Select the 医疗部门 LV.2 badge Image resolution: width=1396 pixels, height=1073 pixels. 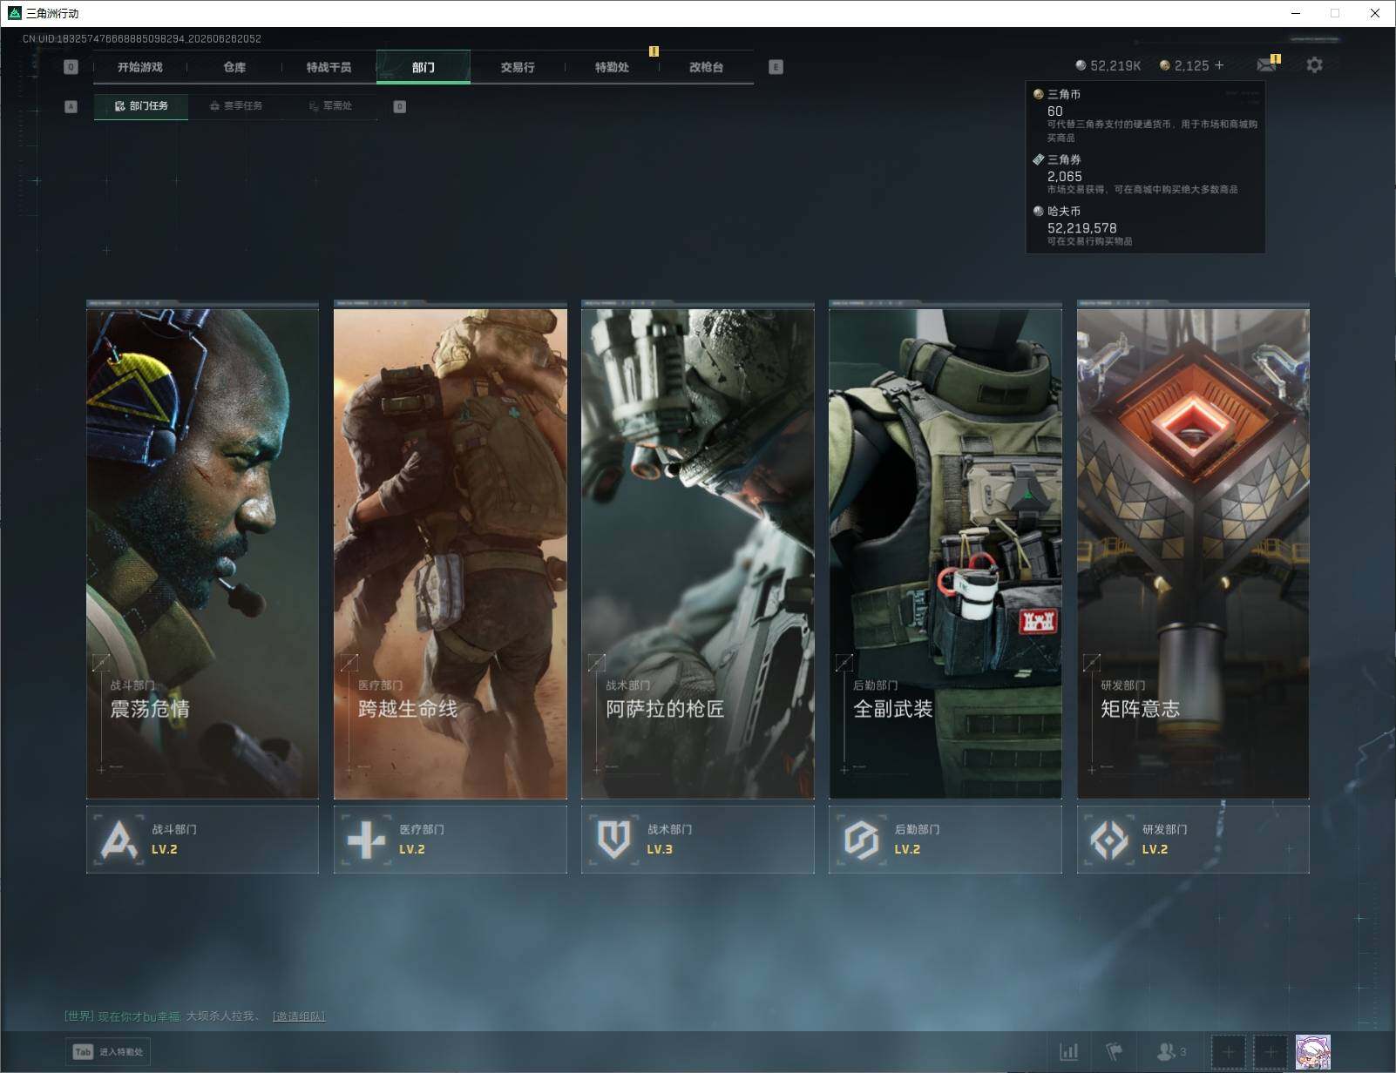coord(450,840)
